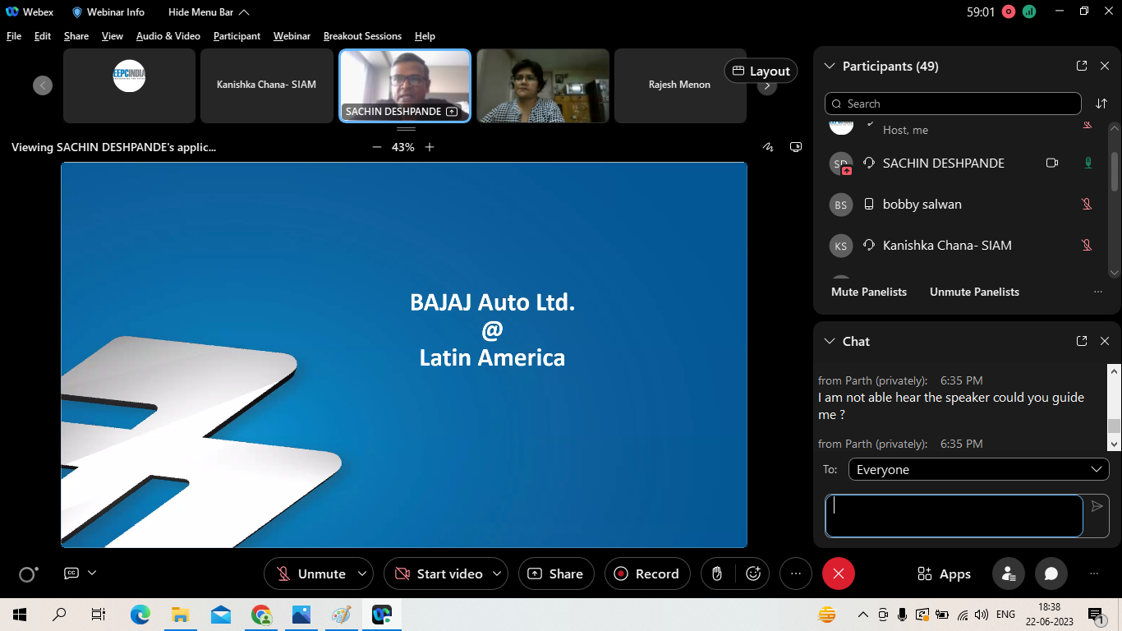Click the green connection quality indicator
Screen dimensions: 1122x631
[1029, 12]
